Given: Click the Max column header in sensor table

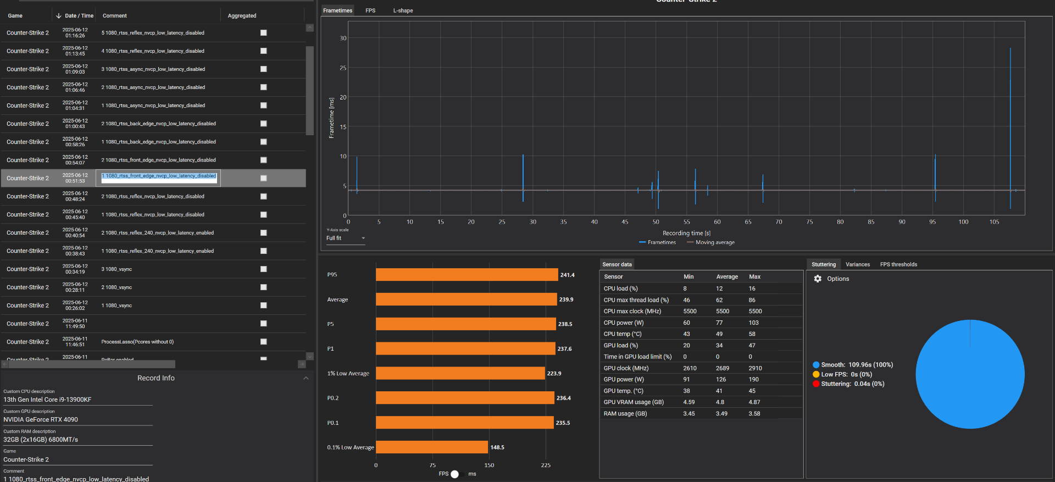Looking at the screenshot, I should tap(755, 277).
